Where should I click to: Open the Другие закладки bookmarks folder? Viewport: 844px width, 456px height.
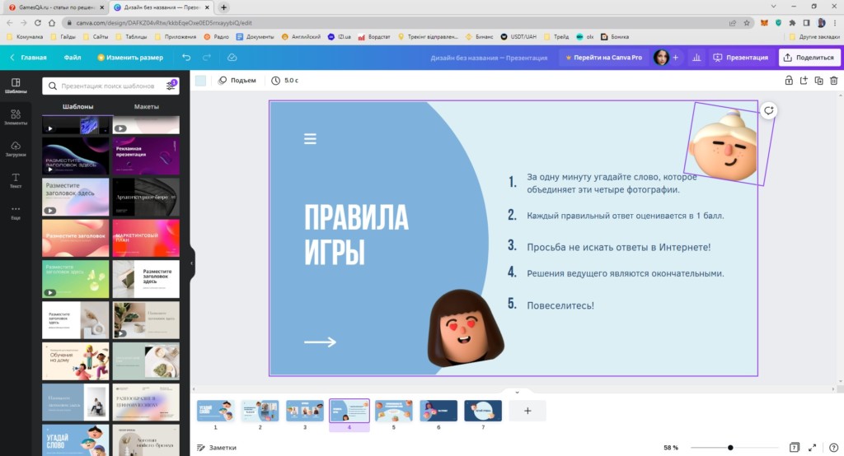[814, 36]
